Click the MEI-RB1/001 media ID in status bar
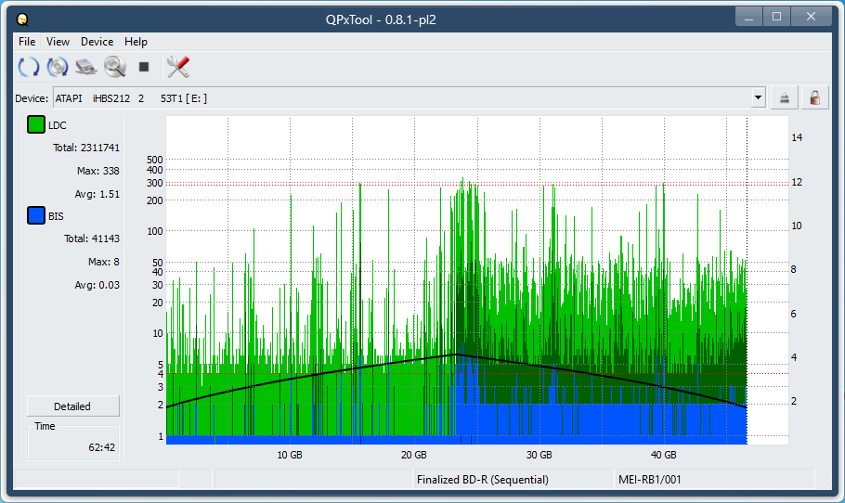This screenshot has height=503, width=845. [649, 479]
